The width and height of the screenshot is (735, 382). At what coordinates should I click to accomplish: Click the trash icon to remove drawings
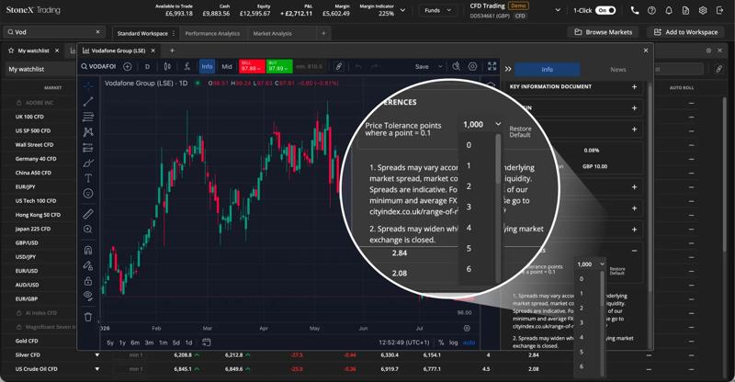pyautogui.click(x=88, y=317)
